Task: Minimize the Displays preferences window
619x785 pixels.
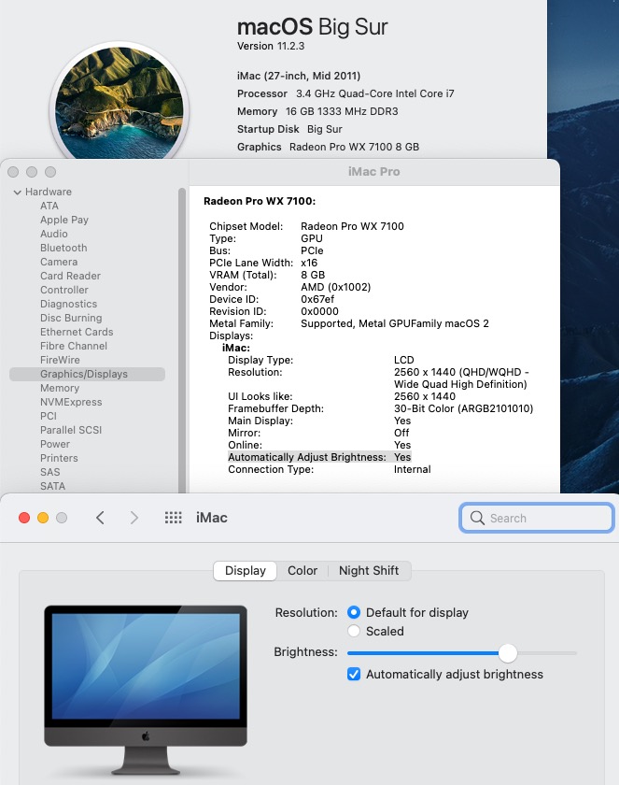Action: pyautogui.click(x=43, y=518)
